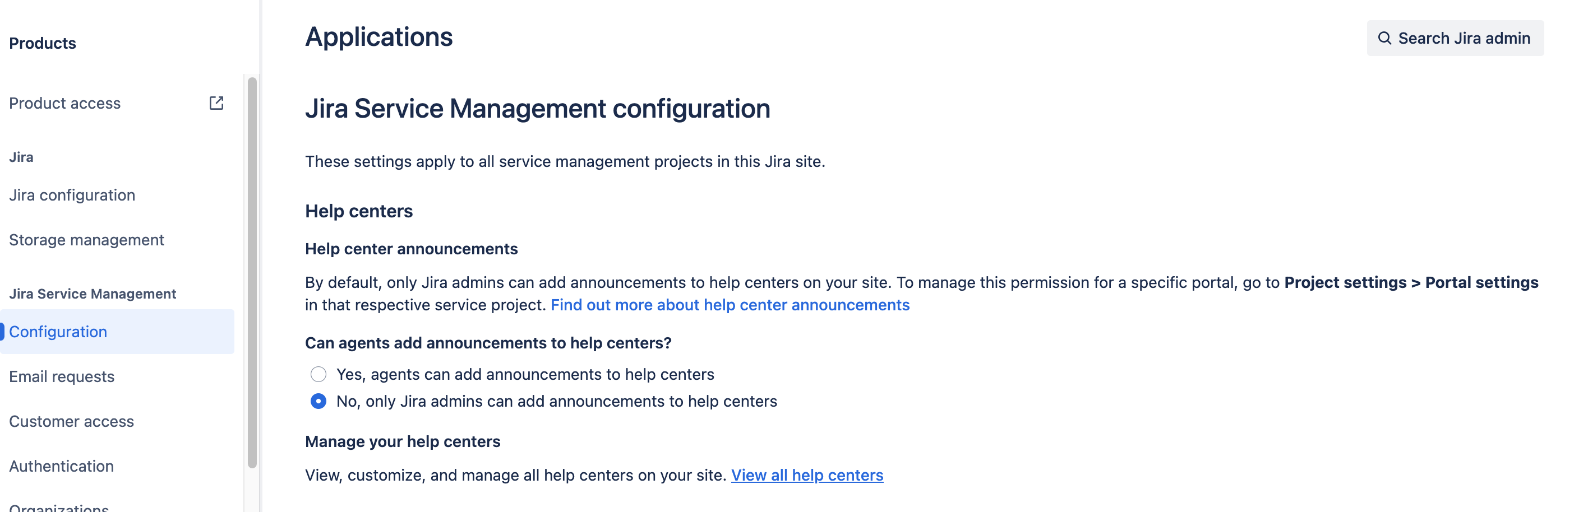Open Organizations sidebar item

[x=59, y=507]
